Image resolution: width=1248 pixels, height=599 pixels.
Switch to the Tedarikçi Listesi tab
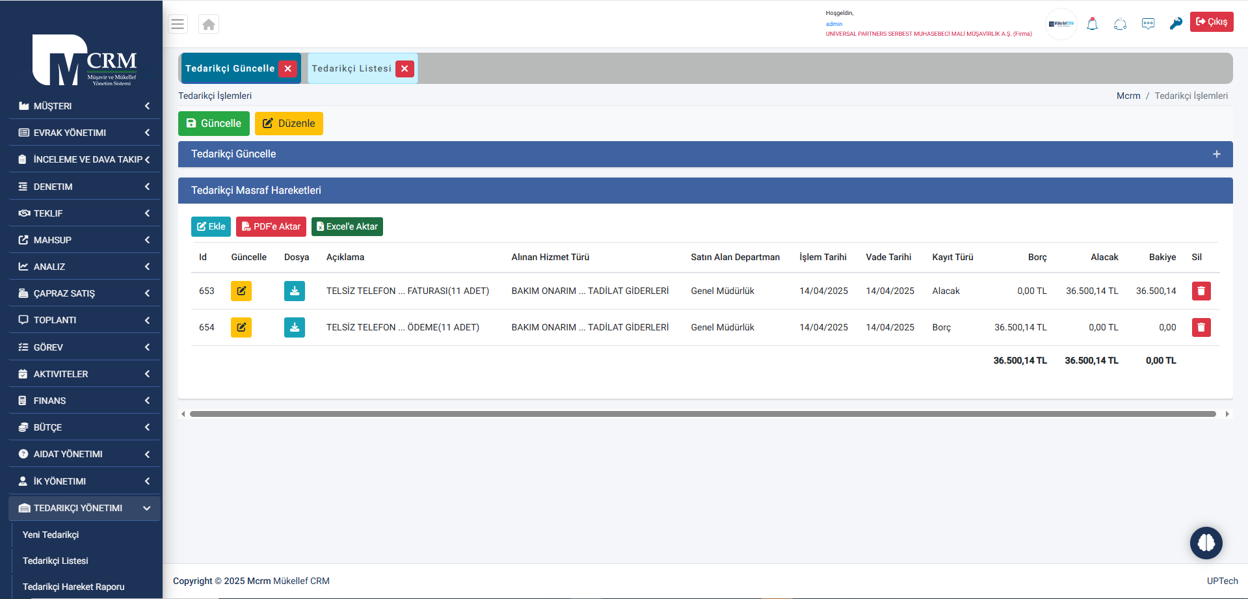(x=351, y=68)
